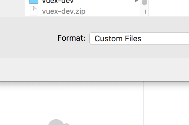This screenshot has width=189, height=125.
Task: Click the column resize handle beside the file list
Action: tap(144, 11)
